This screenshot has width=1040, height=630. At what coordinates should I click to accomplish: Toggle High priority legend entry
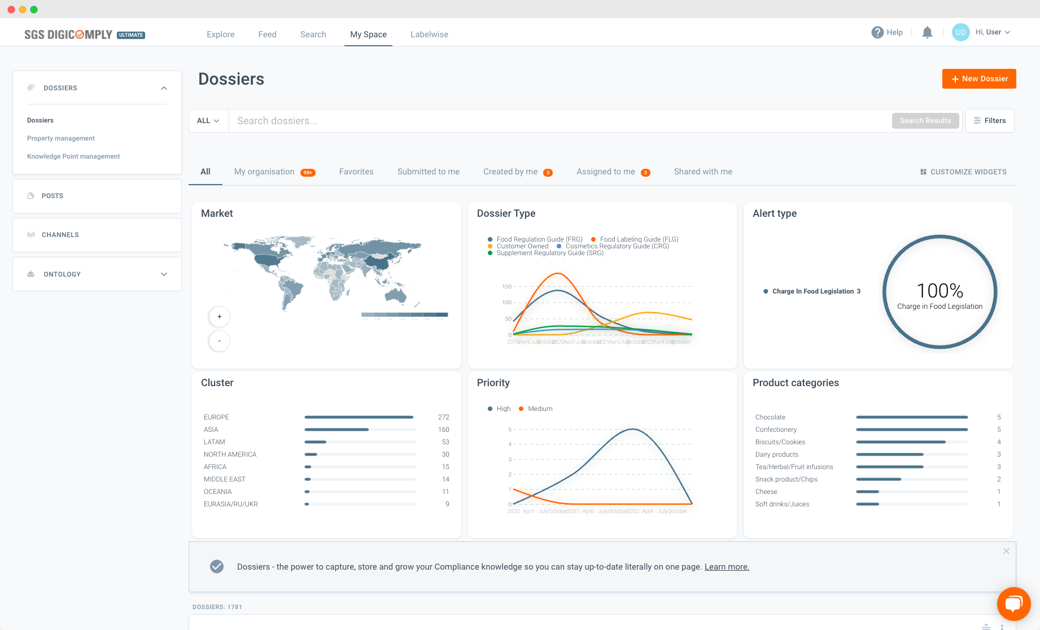499,409
